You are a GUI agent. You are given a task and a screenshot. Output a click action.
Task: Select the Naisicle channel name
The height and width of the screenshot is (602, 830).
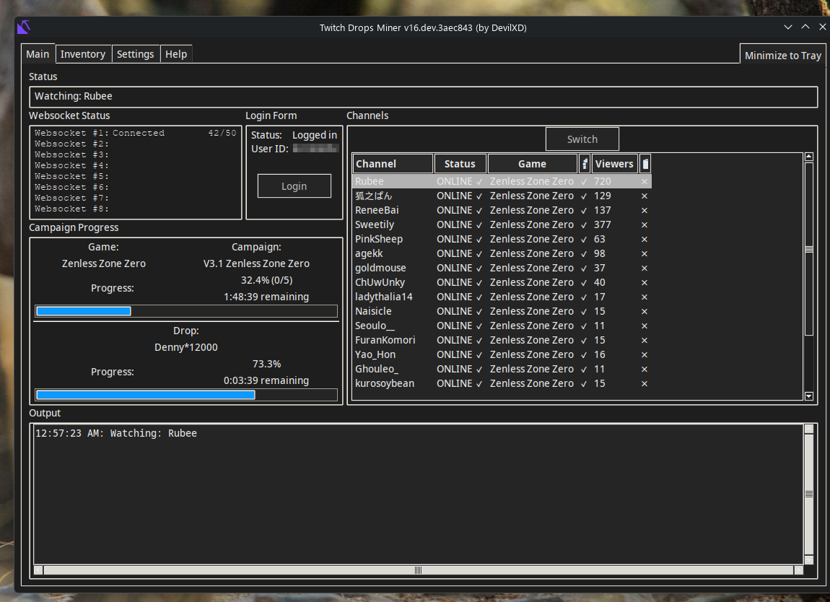click(373, 311)
